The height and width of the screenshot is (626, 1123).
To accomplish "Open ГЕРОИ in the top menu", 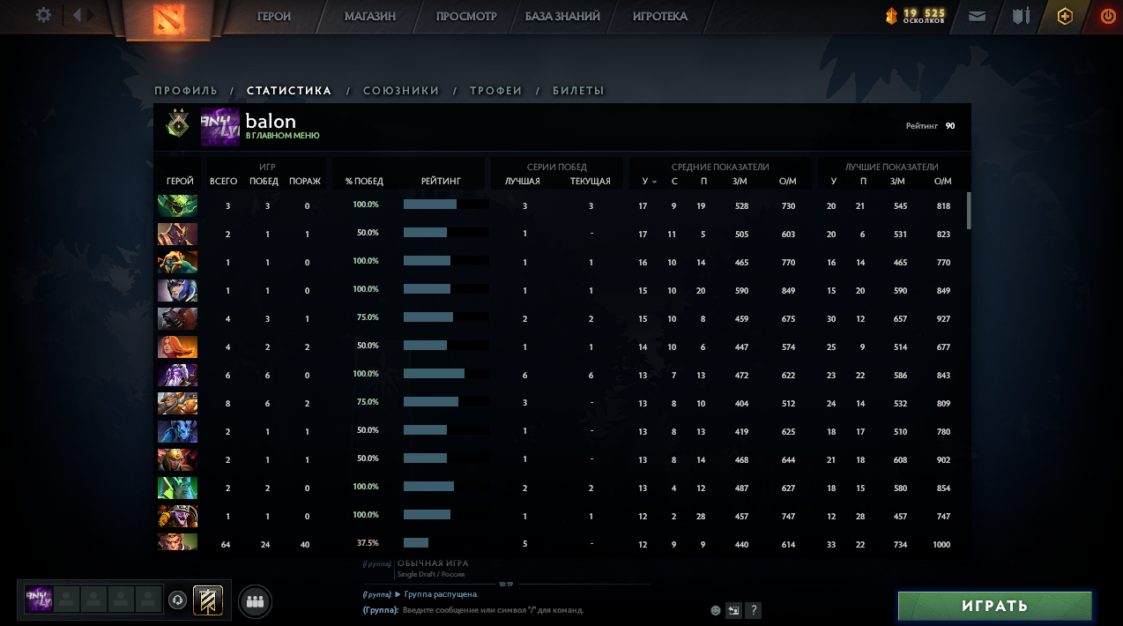I will (x=274, y=16).
